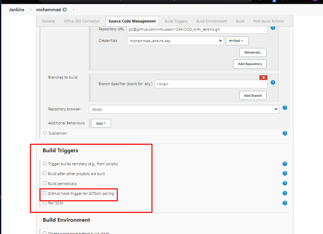Open help for Branch Specifier field
Image resolution: width=323 pixels, height=234 pixels.
[x=273, y=82]
